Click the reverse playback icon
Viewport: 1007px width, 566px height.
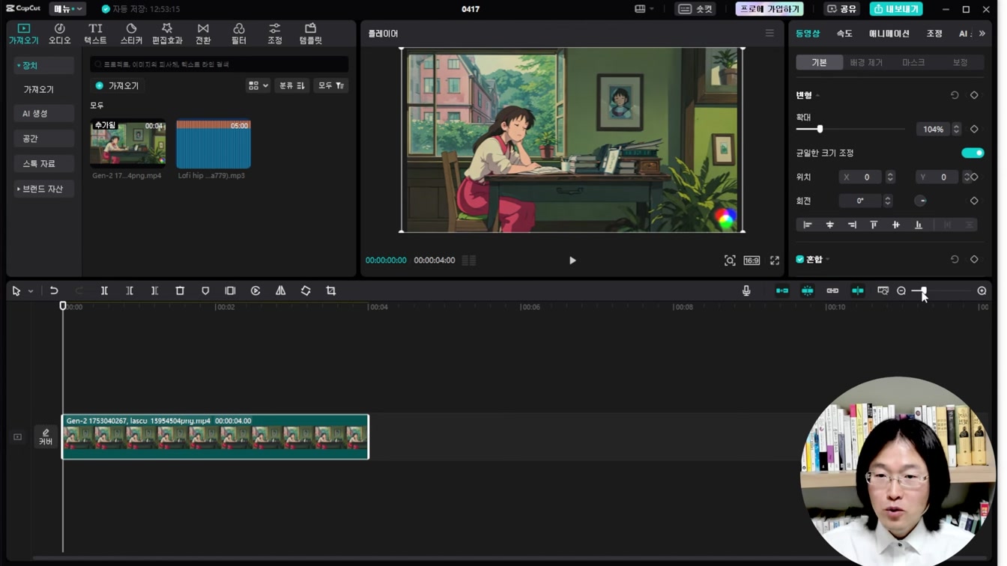(255, 290)
